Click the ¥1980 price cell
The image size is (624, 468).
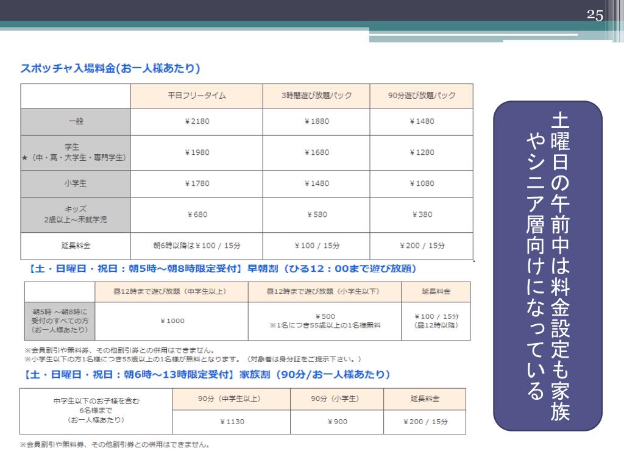197,153
